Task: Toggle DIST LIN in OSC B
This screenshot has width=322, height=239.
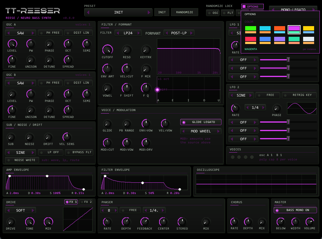Action: coord(78,83)
